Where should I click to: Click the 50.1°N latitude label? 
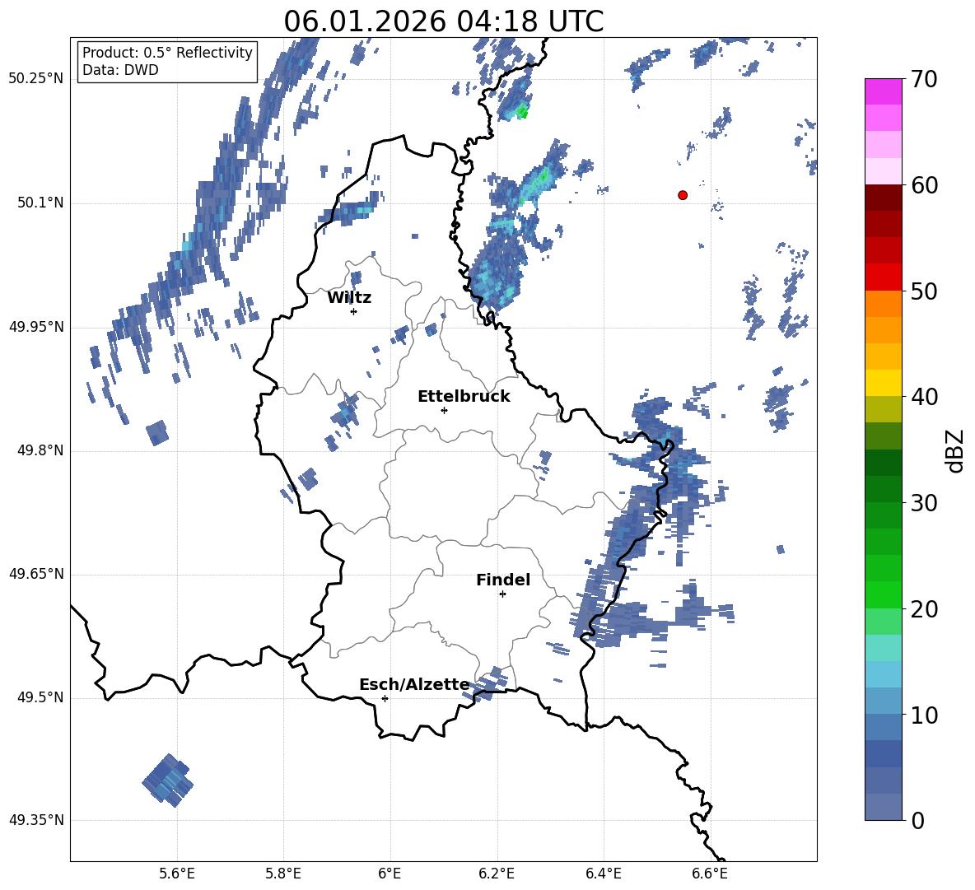point(41,203)
